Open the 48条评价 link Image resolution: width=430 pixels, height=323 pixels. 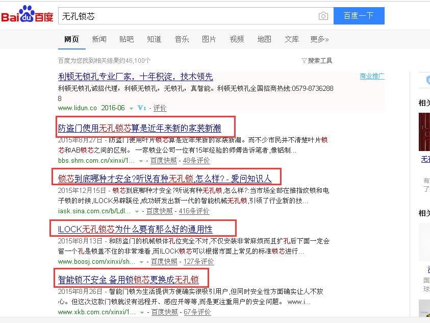196,161
